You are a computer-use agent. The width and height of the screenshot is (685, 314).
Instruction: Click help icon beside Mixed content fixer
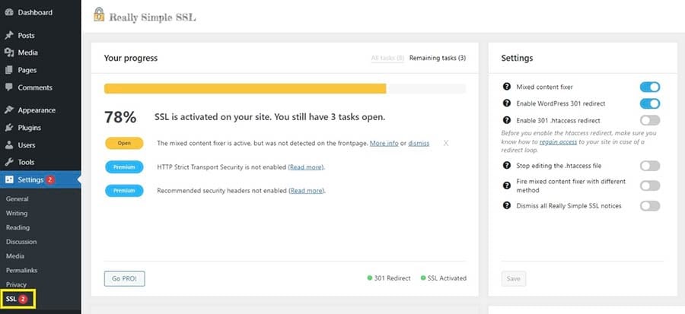tap(507, 87)
